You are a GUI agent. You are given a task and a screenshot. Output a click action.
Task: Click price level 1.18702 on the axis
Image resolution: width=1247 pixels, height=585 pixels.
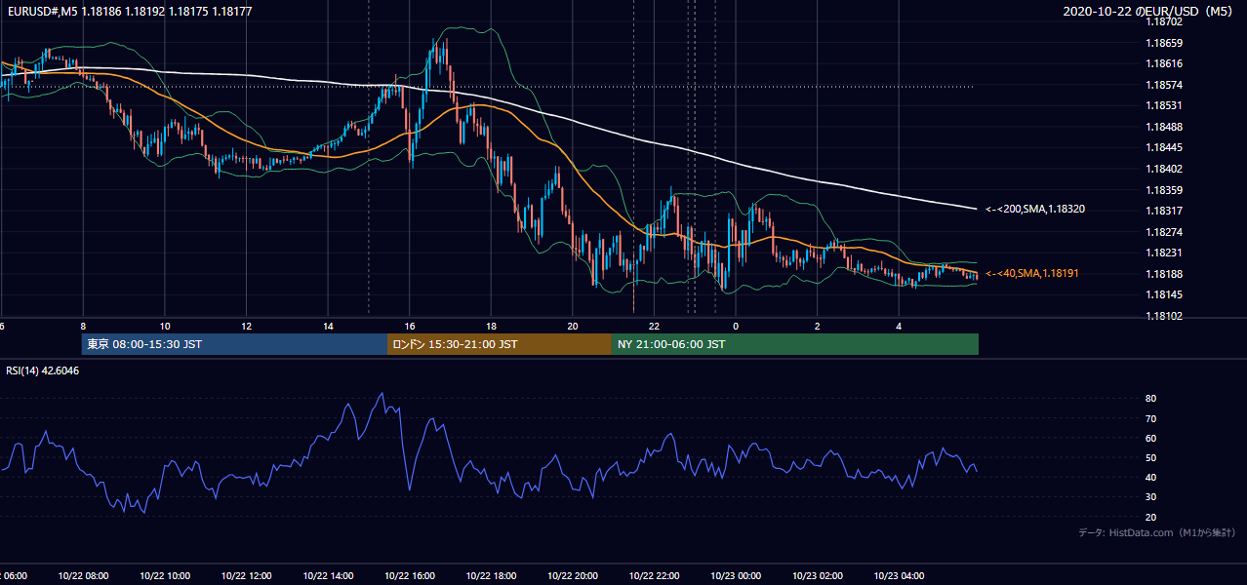pos(1164,21)
